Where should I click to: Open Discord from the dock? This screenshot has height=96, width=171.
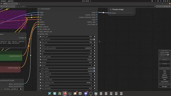(86, 93)
